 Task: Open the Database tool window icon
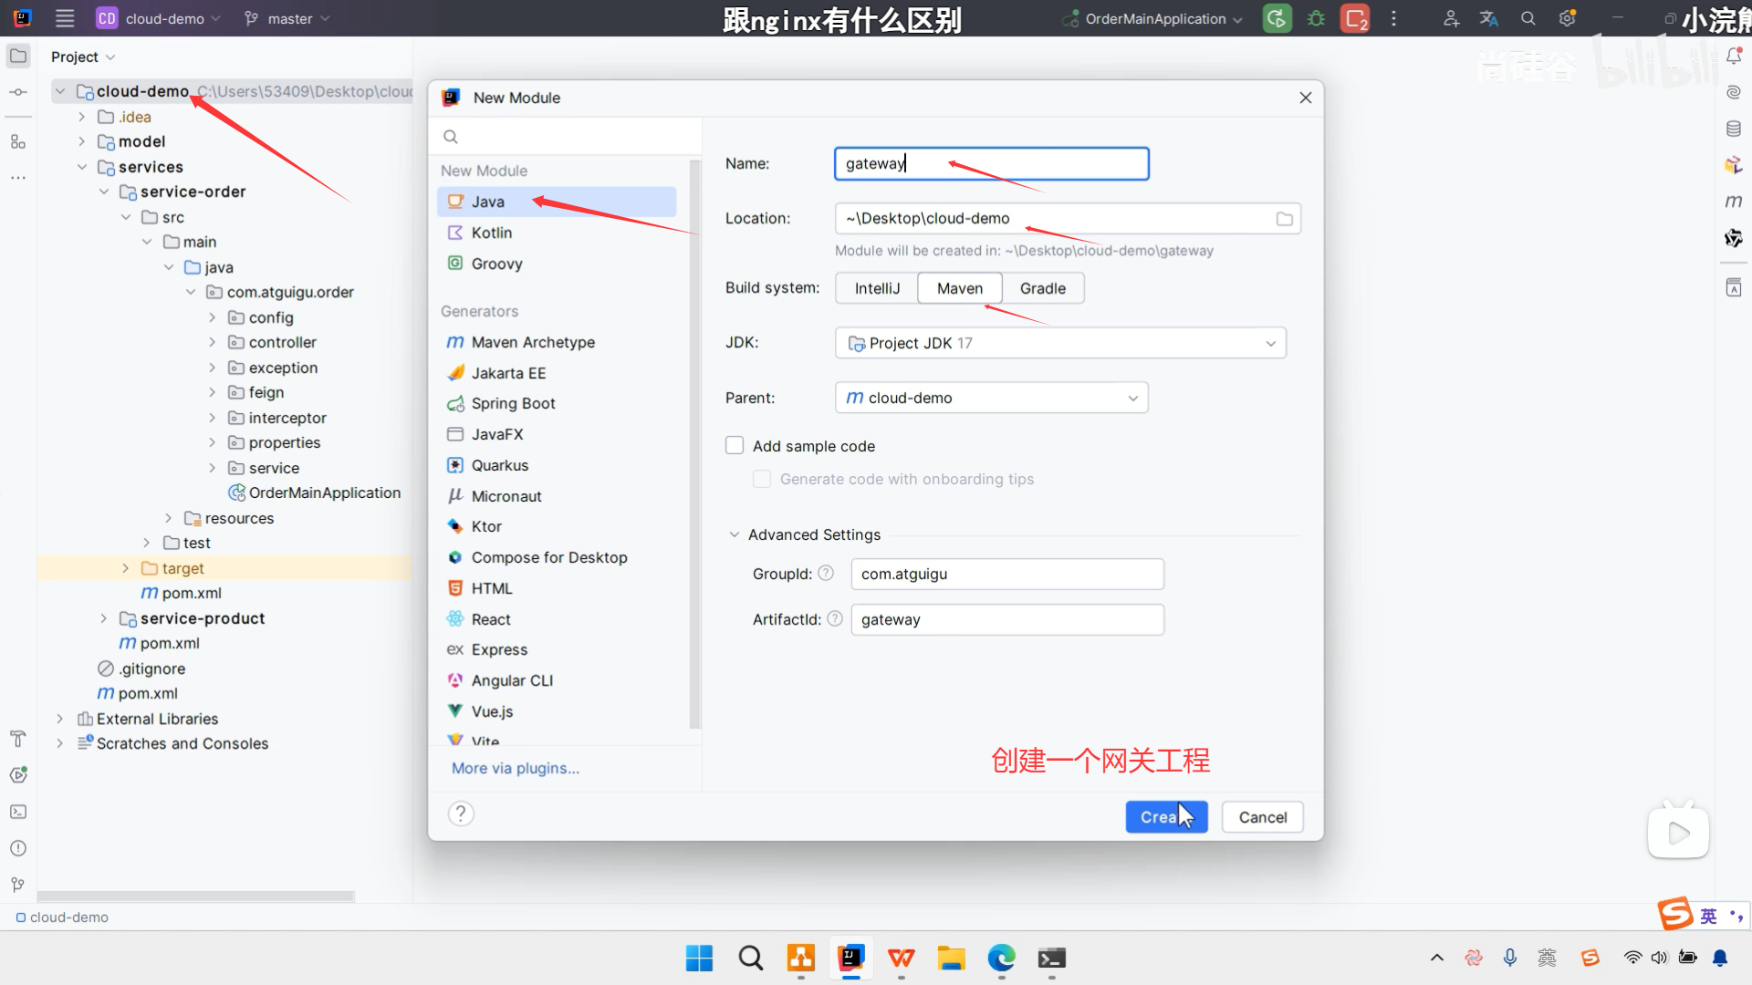tap(1734, 129)
